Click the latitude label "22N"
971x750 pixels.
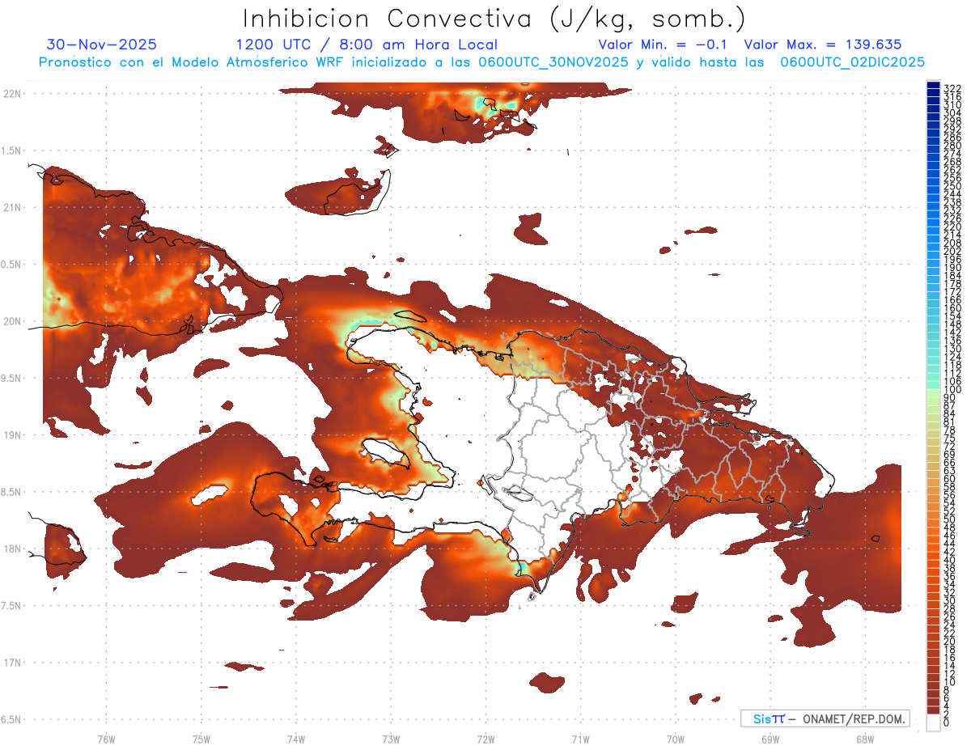[x=13, y=93]
